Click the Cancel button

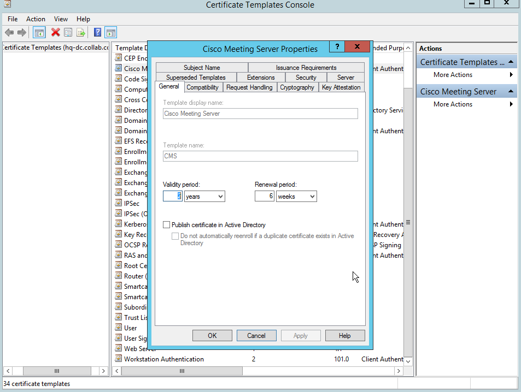point(256,336)
